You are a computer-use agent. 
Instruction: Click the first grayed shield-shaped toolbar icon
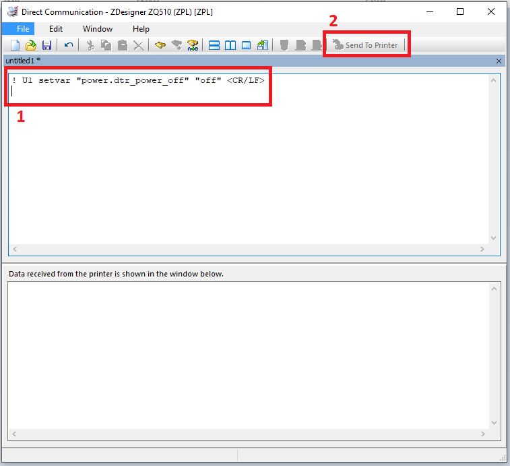point(284,45)
